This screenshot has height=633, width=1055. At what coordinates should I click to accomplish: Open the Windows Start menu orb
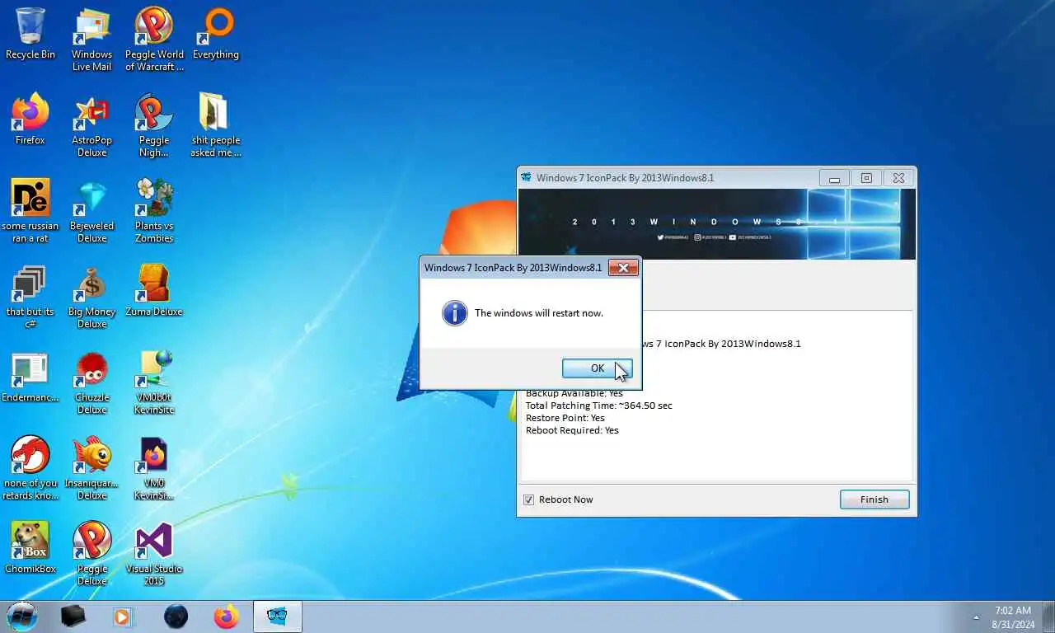[x=21, y=616]
